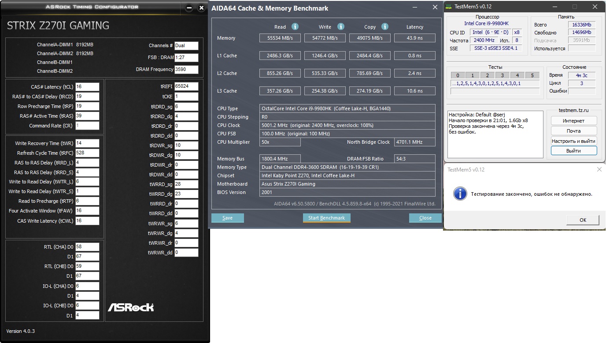Click L1 Cache Read value 2486.3 GB/s

pyautogui.click(x=281, y=56)
